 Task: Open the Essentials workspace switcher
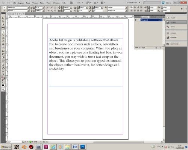pyautogui.click(x=133, y=3)
